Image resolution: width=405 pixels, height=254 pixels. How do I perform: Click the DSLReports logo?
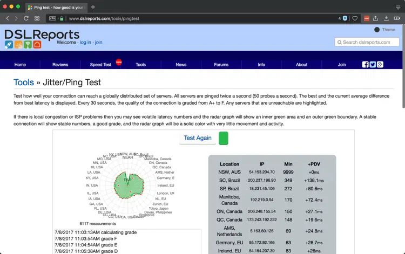pyautogui.click(x=42, y=35)
